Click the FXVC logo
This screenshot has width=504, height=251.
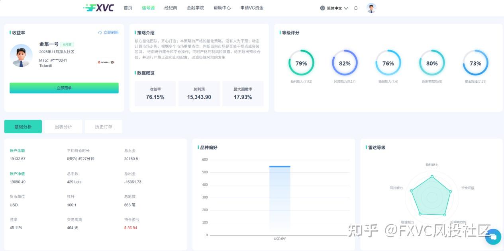coord(99,8)
